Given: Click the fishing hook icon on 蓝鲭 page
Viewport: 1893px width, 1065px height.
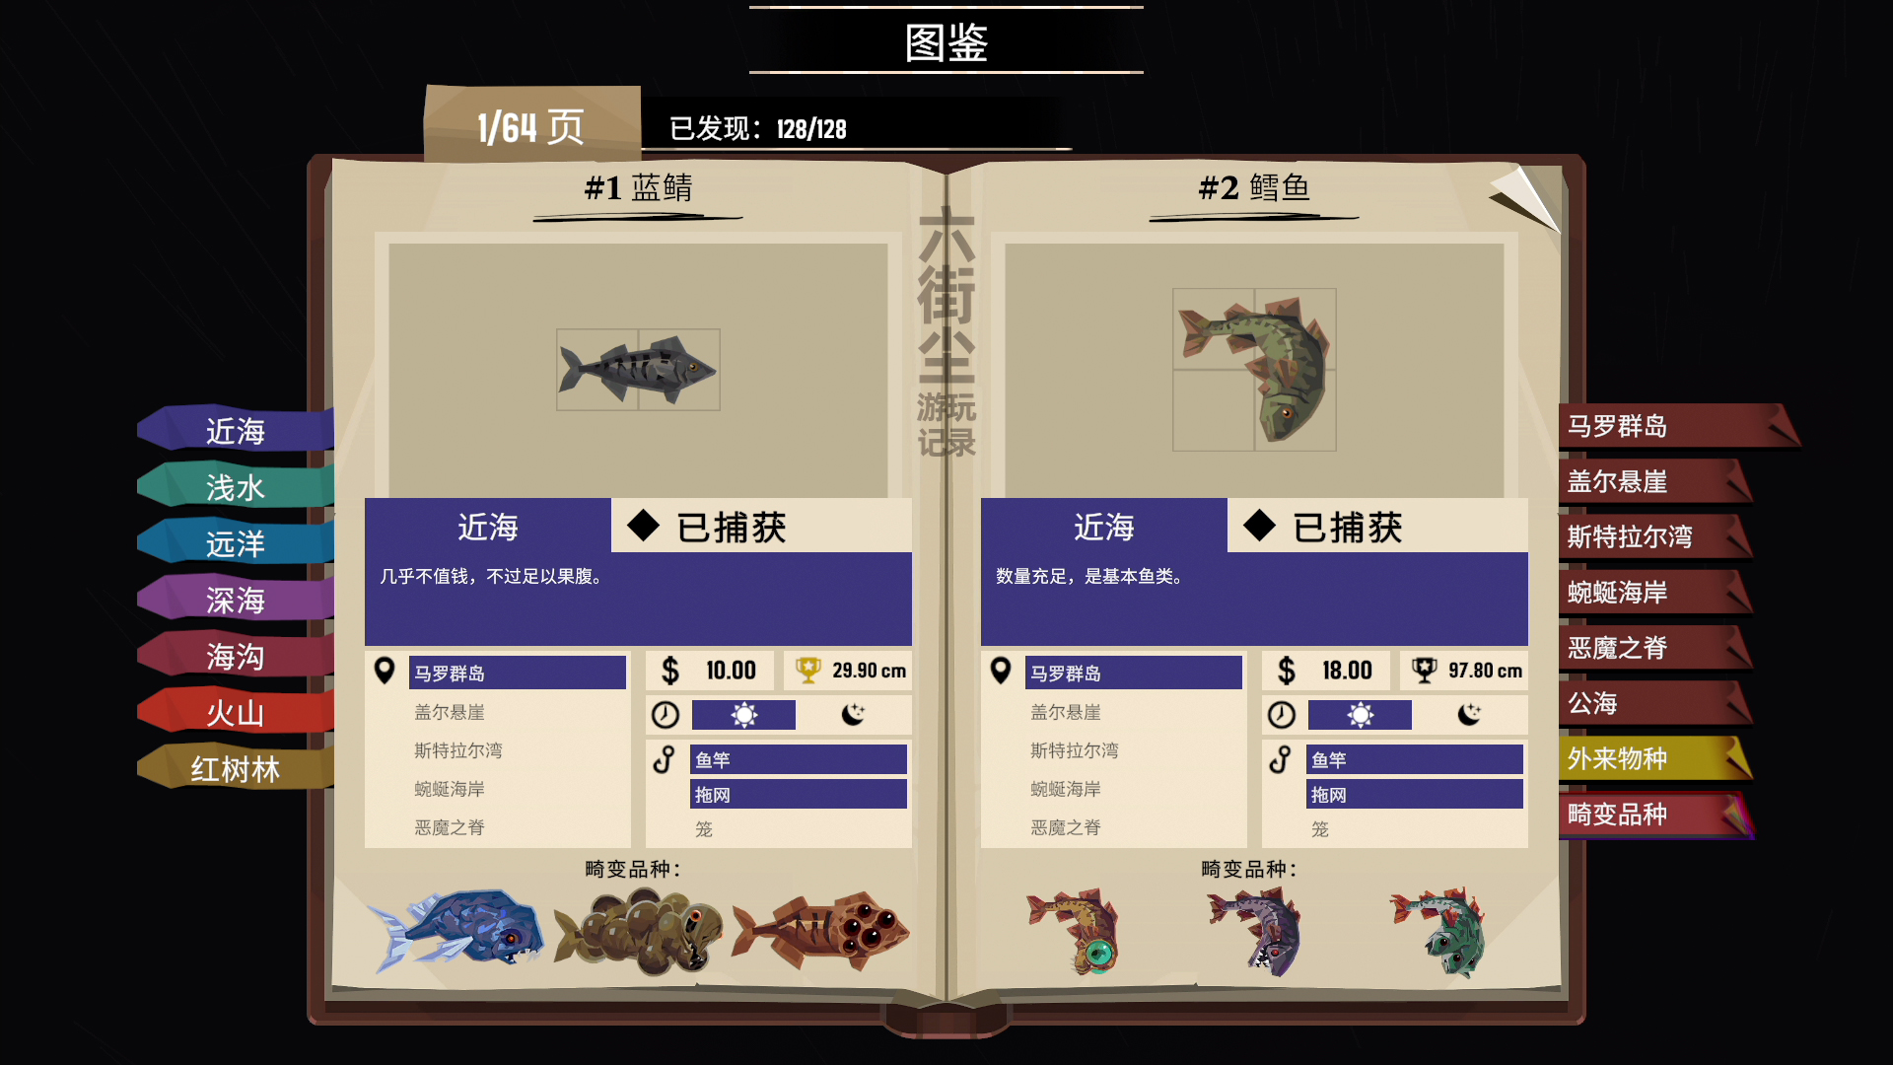Looking at the screenshot, I should 665,759.
